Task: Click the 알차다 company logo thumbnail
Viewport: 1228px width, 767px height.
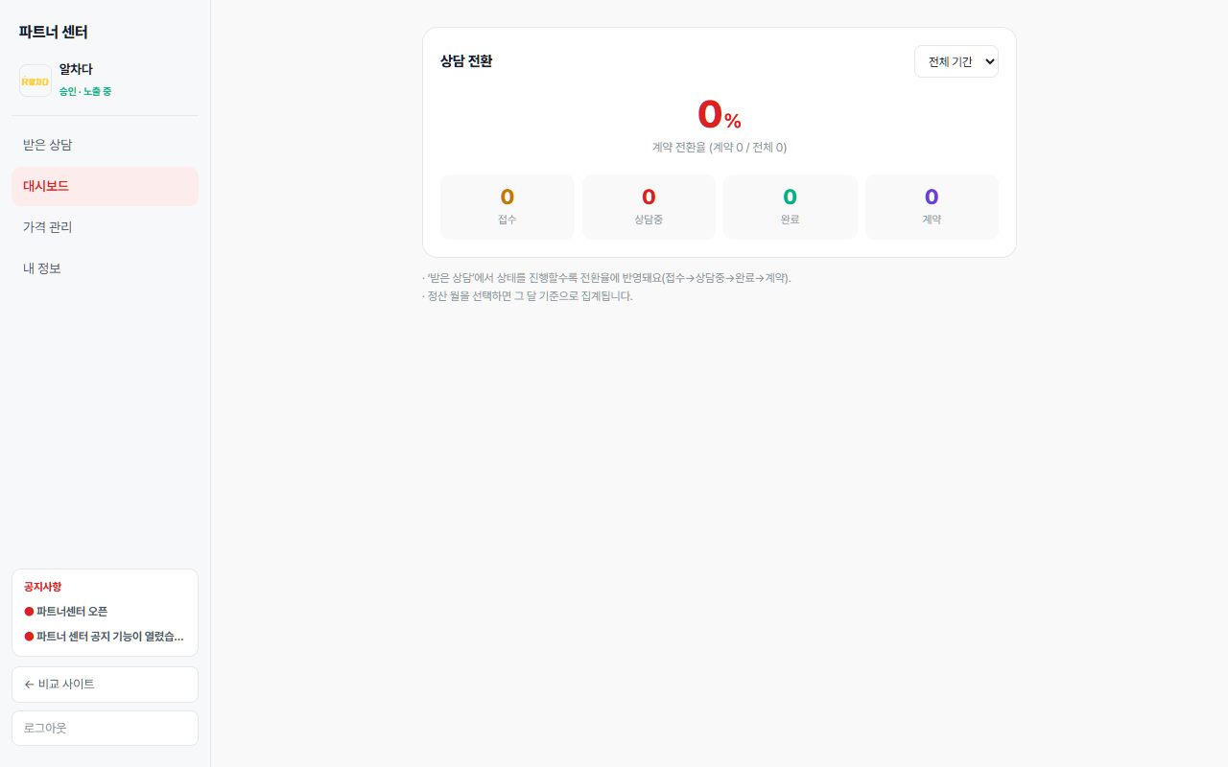Action: tap(35, 81)
